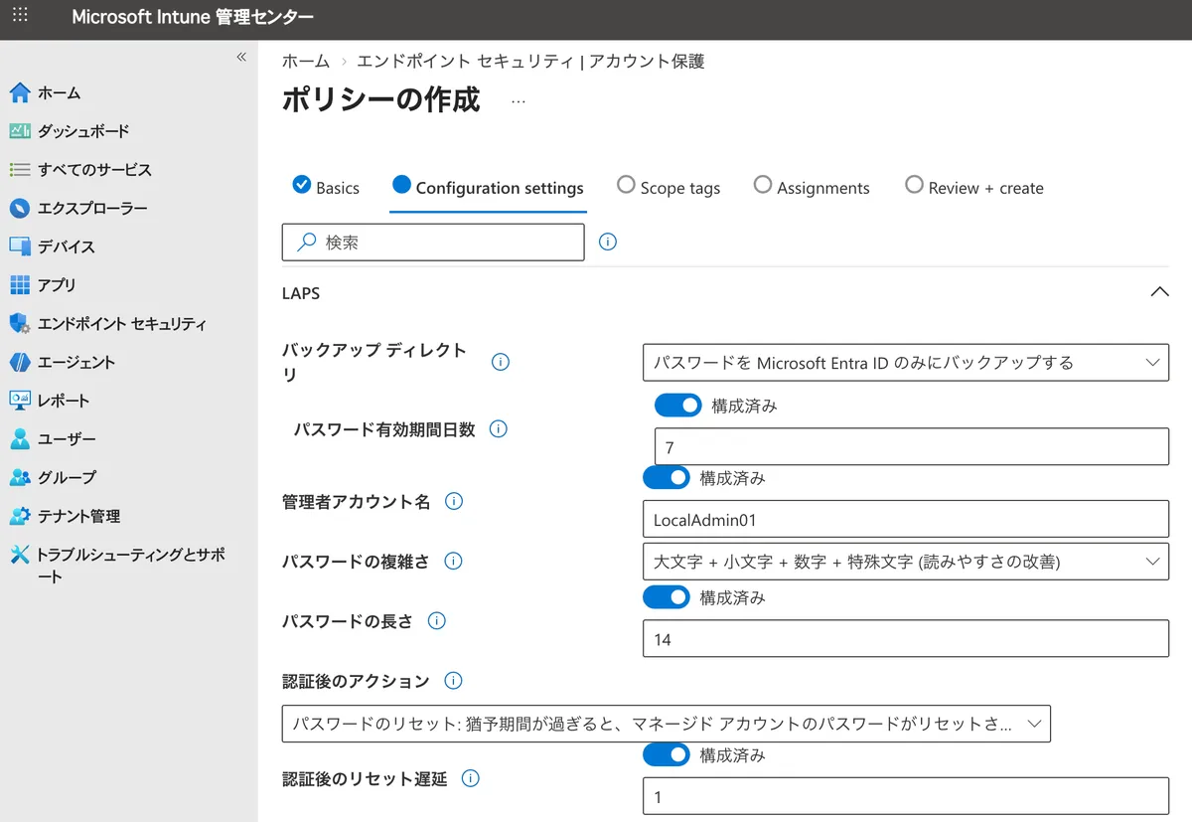Toggle the パスワードの長さ configured switch

667,597
